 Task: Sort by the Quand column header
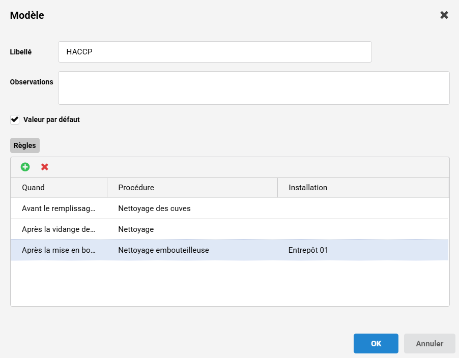(x=59, y=188)
